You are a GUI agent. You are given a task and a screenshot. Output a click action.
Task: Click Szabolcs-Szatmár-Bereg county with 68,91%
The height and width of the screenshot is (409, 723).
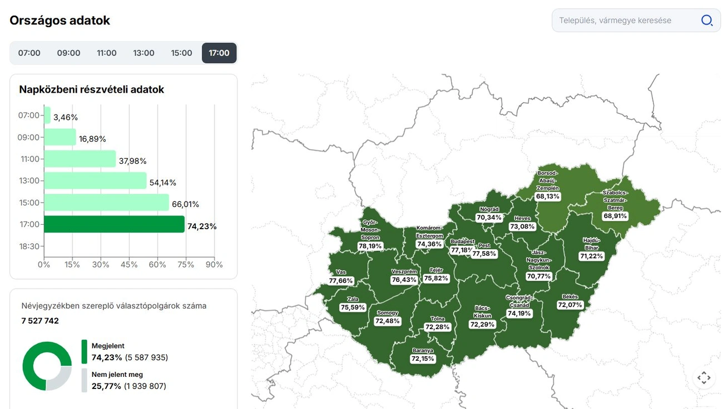615,204
